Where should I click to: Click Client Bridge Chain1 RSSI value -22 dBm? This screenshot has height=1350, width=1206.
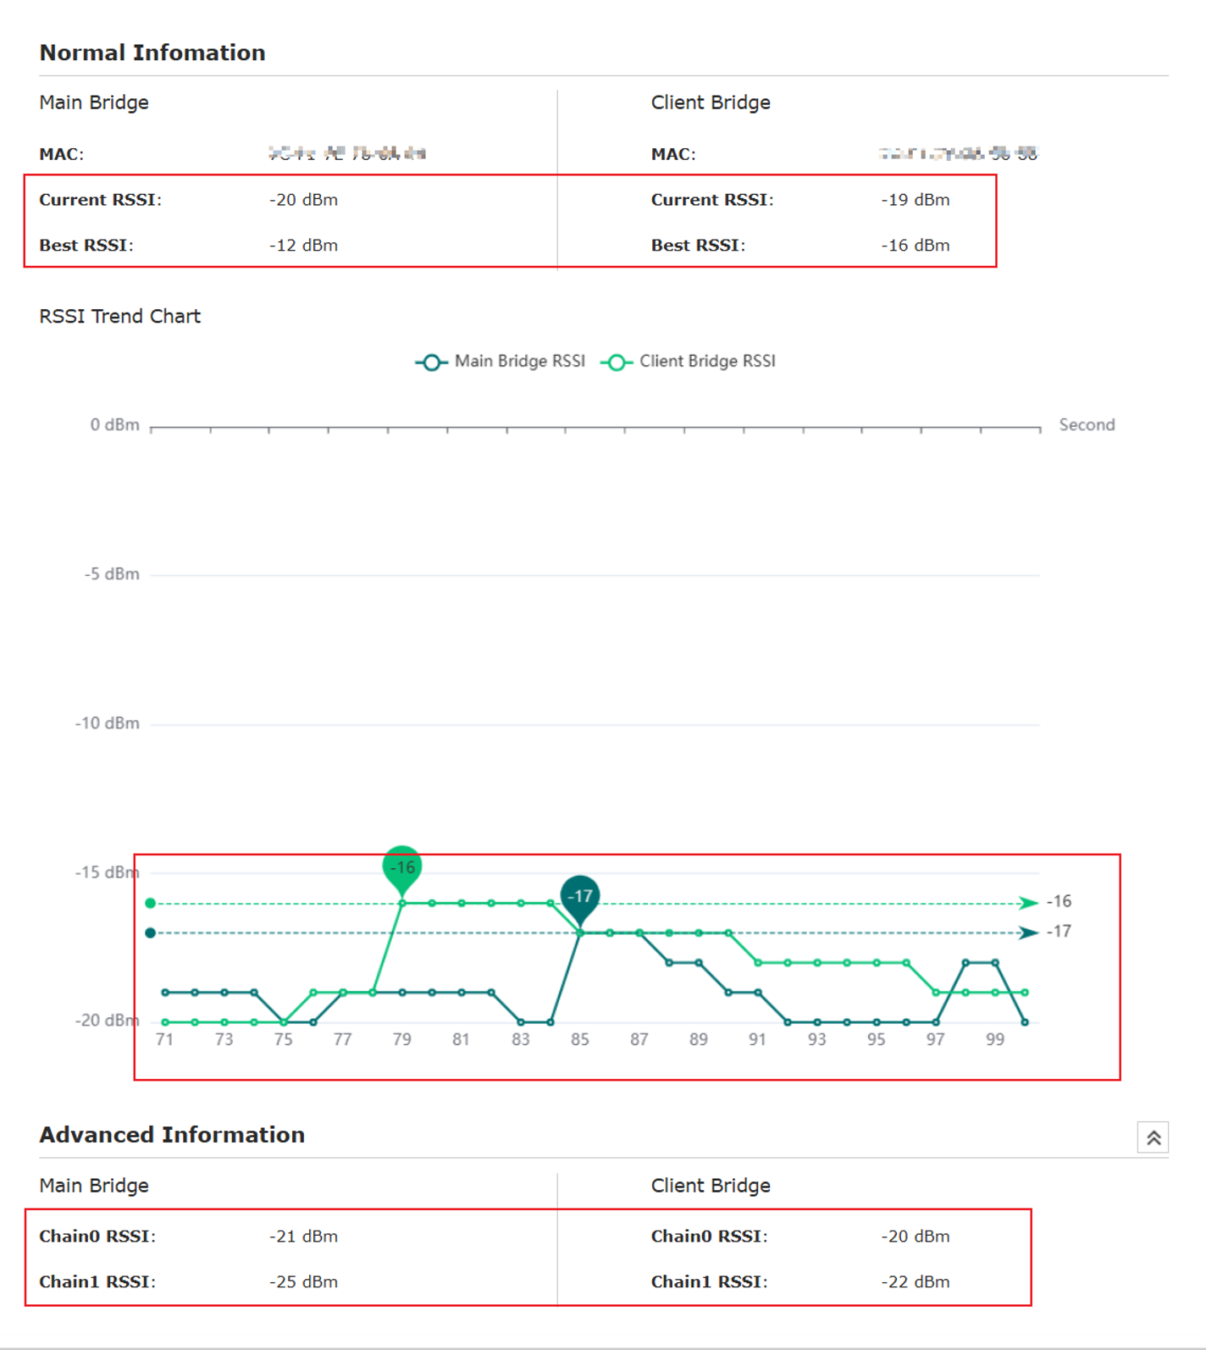click(x=916, y=1282)
